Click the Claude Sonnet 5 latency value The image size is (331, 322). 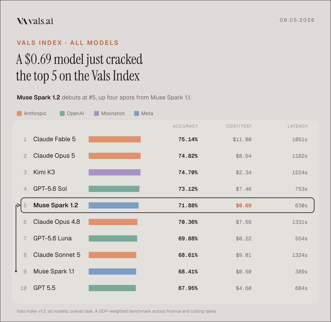(x=300, y=255)
